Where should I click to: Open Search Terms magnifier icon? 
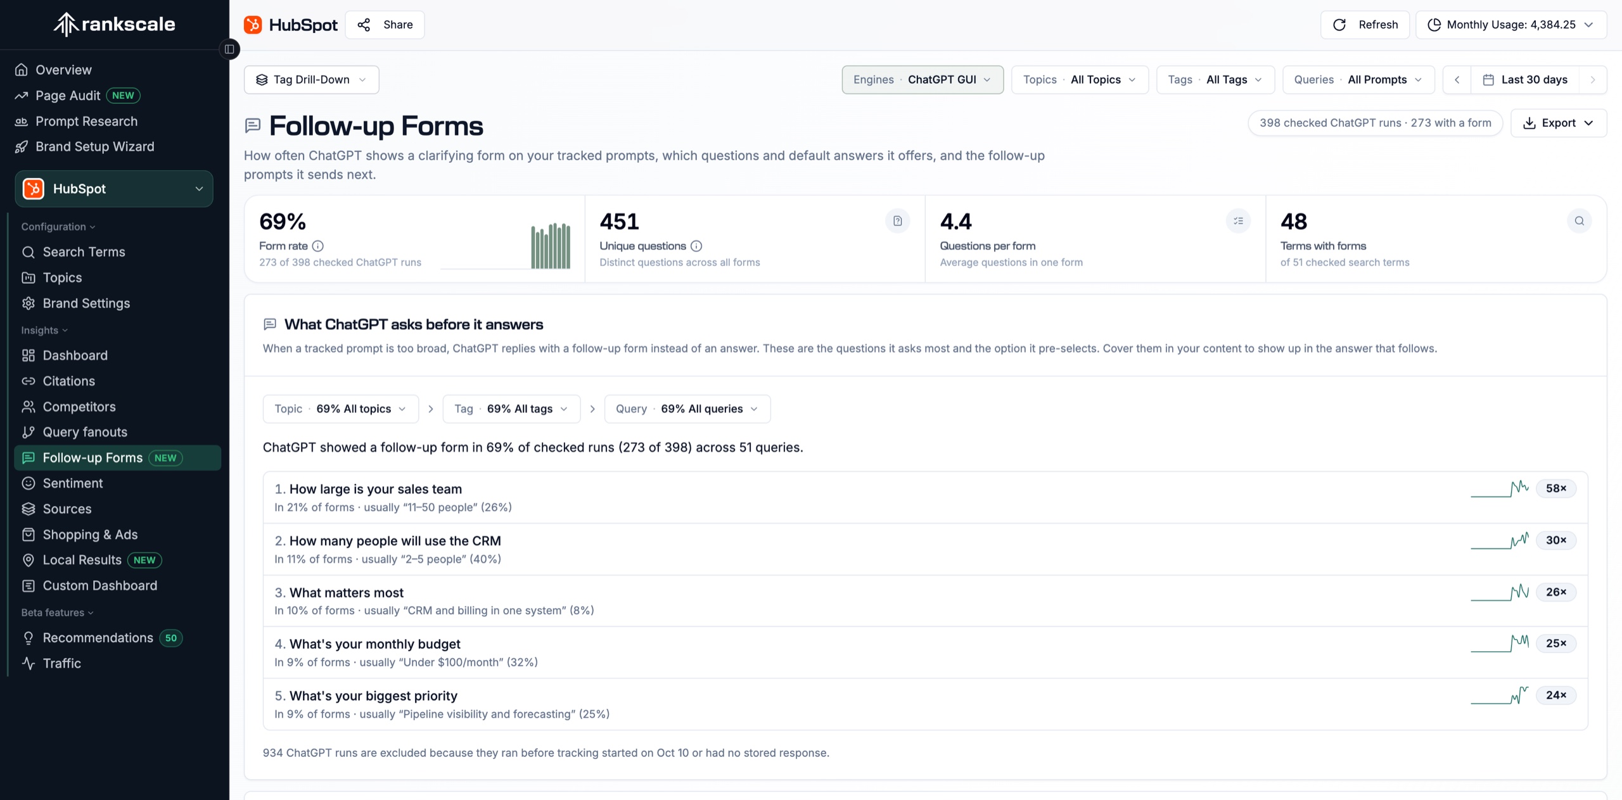(29, 252)
